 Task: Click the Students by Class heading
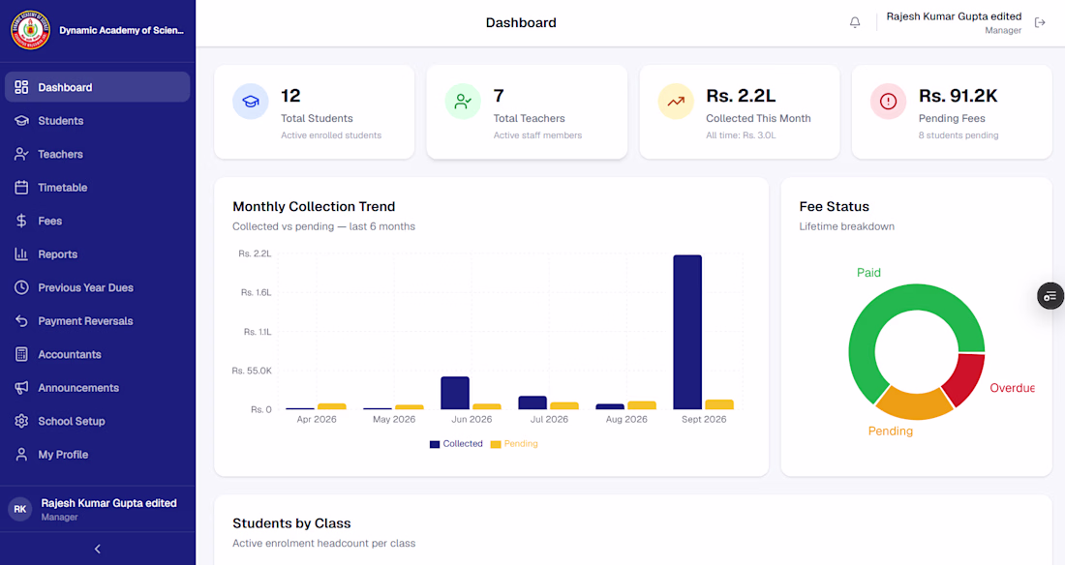tap(291, 522)
